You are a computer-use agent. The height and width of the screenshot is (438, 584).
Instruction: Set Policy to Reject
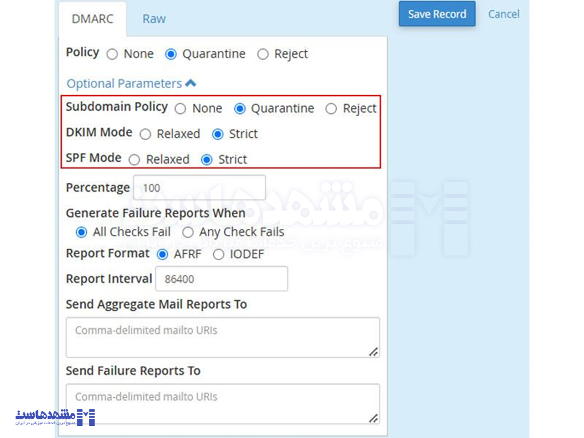coord(263,54)
